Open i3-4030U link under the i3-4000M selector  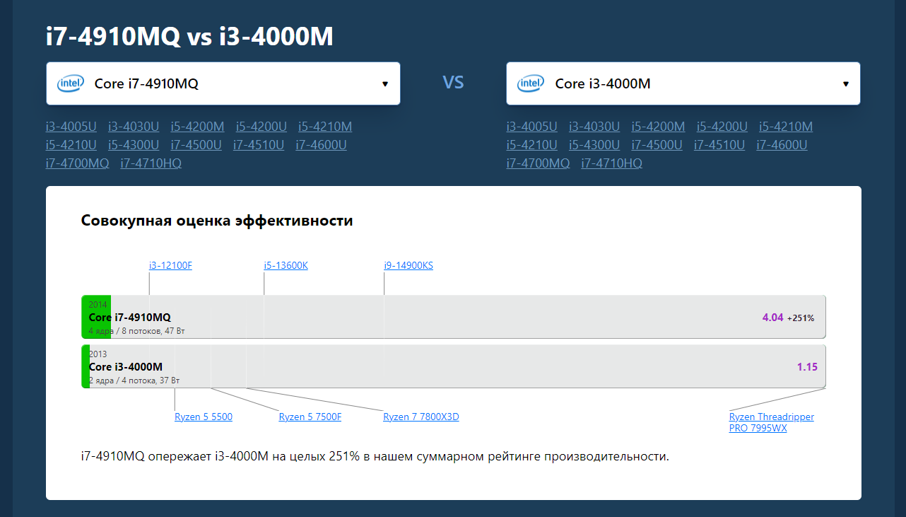click(x=594, y=127)
